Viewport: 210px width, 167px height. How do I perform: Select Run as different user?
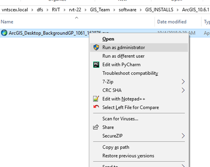139,56
